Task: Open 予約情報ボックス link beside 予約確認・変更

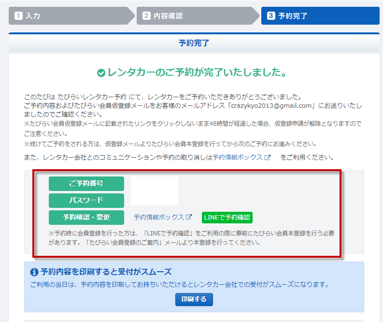Action: click(159, 218)
